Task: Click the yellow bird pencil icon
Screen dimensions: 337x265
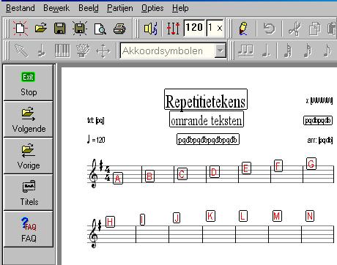Action: pos(243,29)
